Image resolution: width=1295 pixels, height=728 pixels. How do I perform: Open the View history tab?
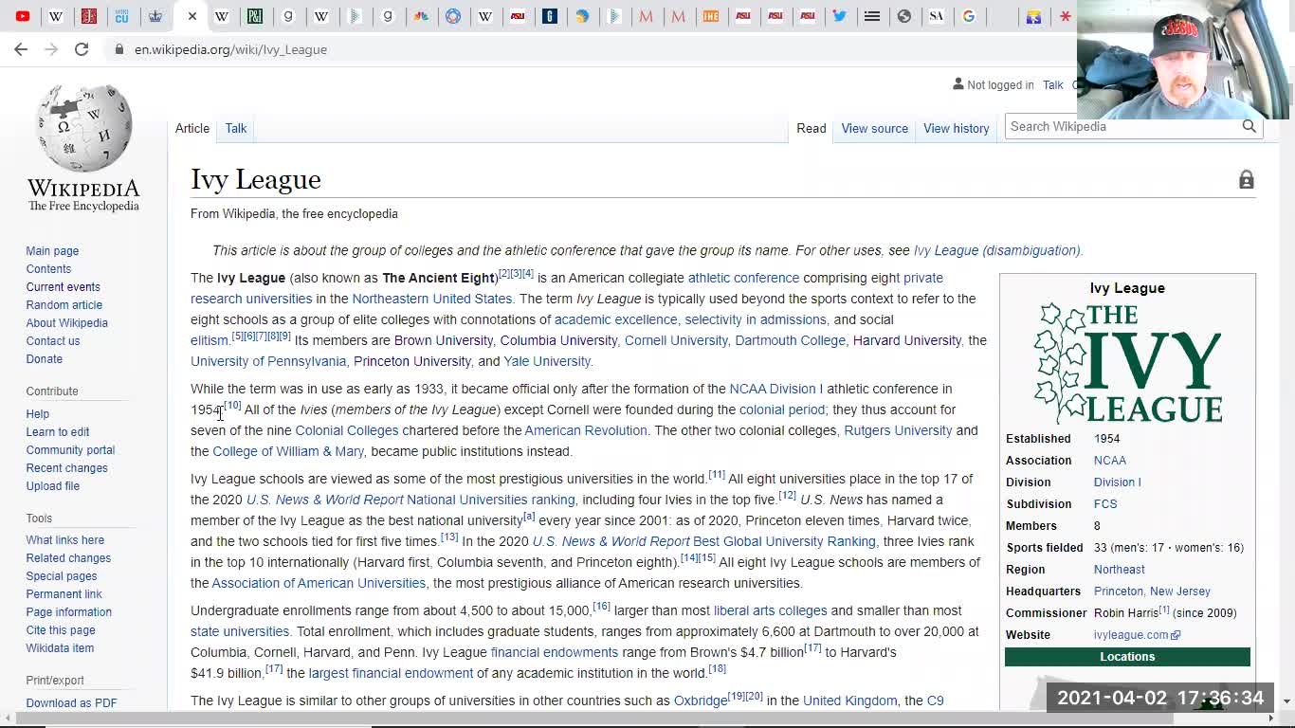(957, 128)
